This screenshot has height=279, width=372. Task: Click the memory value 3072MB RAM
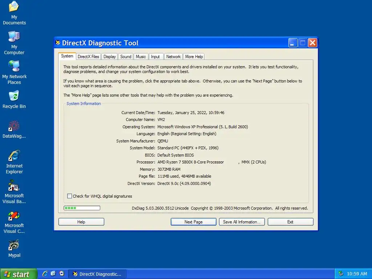(x=169, y=169)
